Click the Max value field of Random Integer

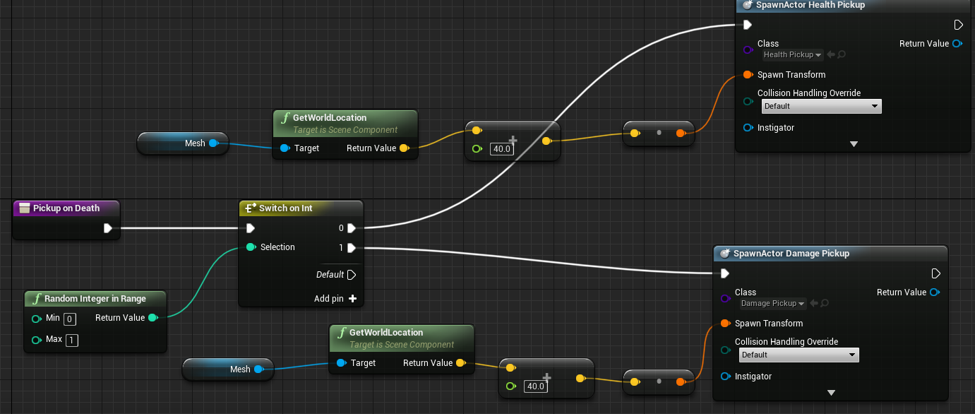tap(72, 340)
